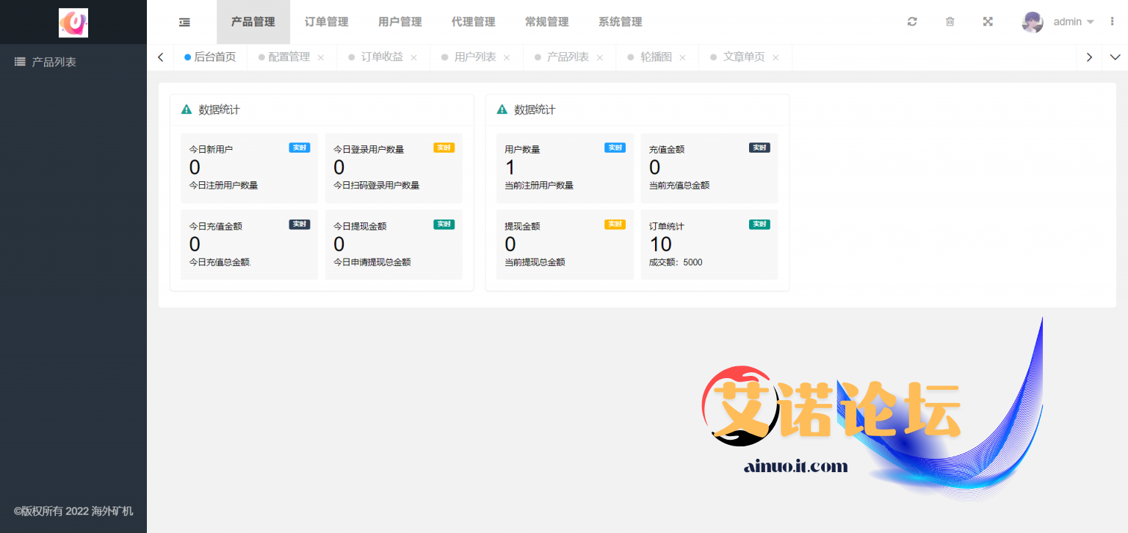The image size is (1128, 533).
Task: Collapse the sidebar with the menu fold icon
Action: coord(184,22)
